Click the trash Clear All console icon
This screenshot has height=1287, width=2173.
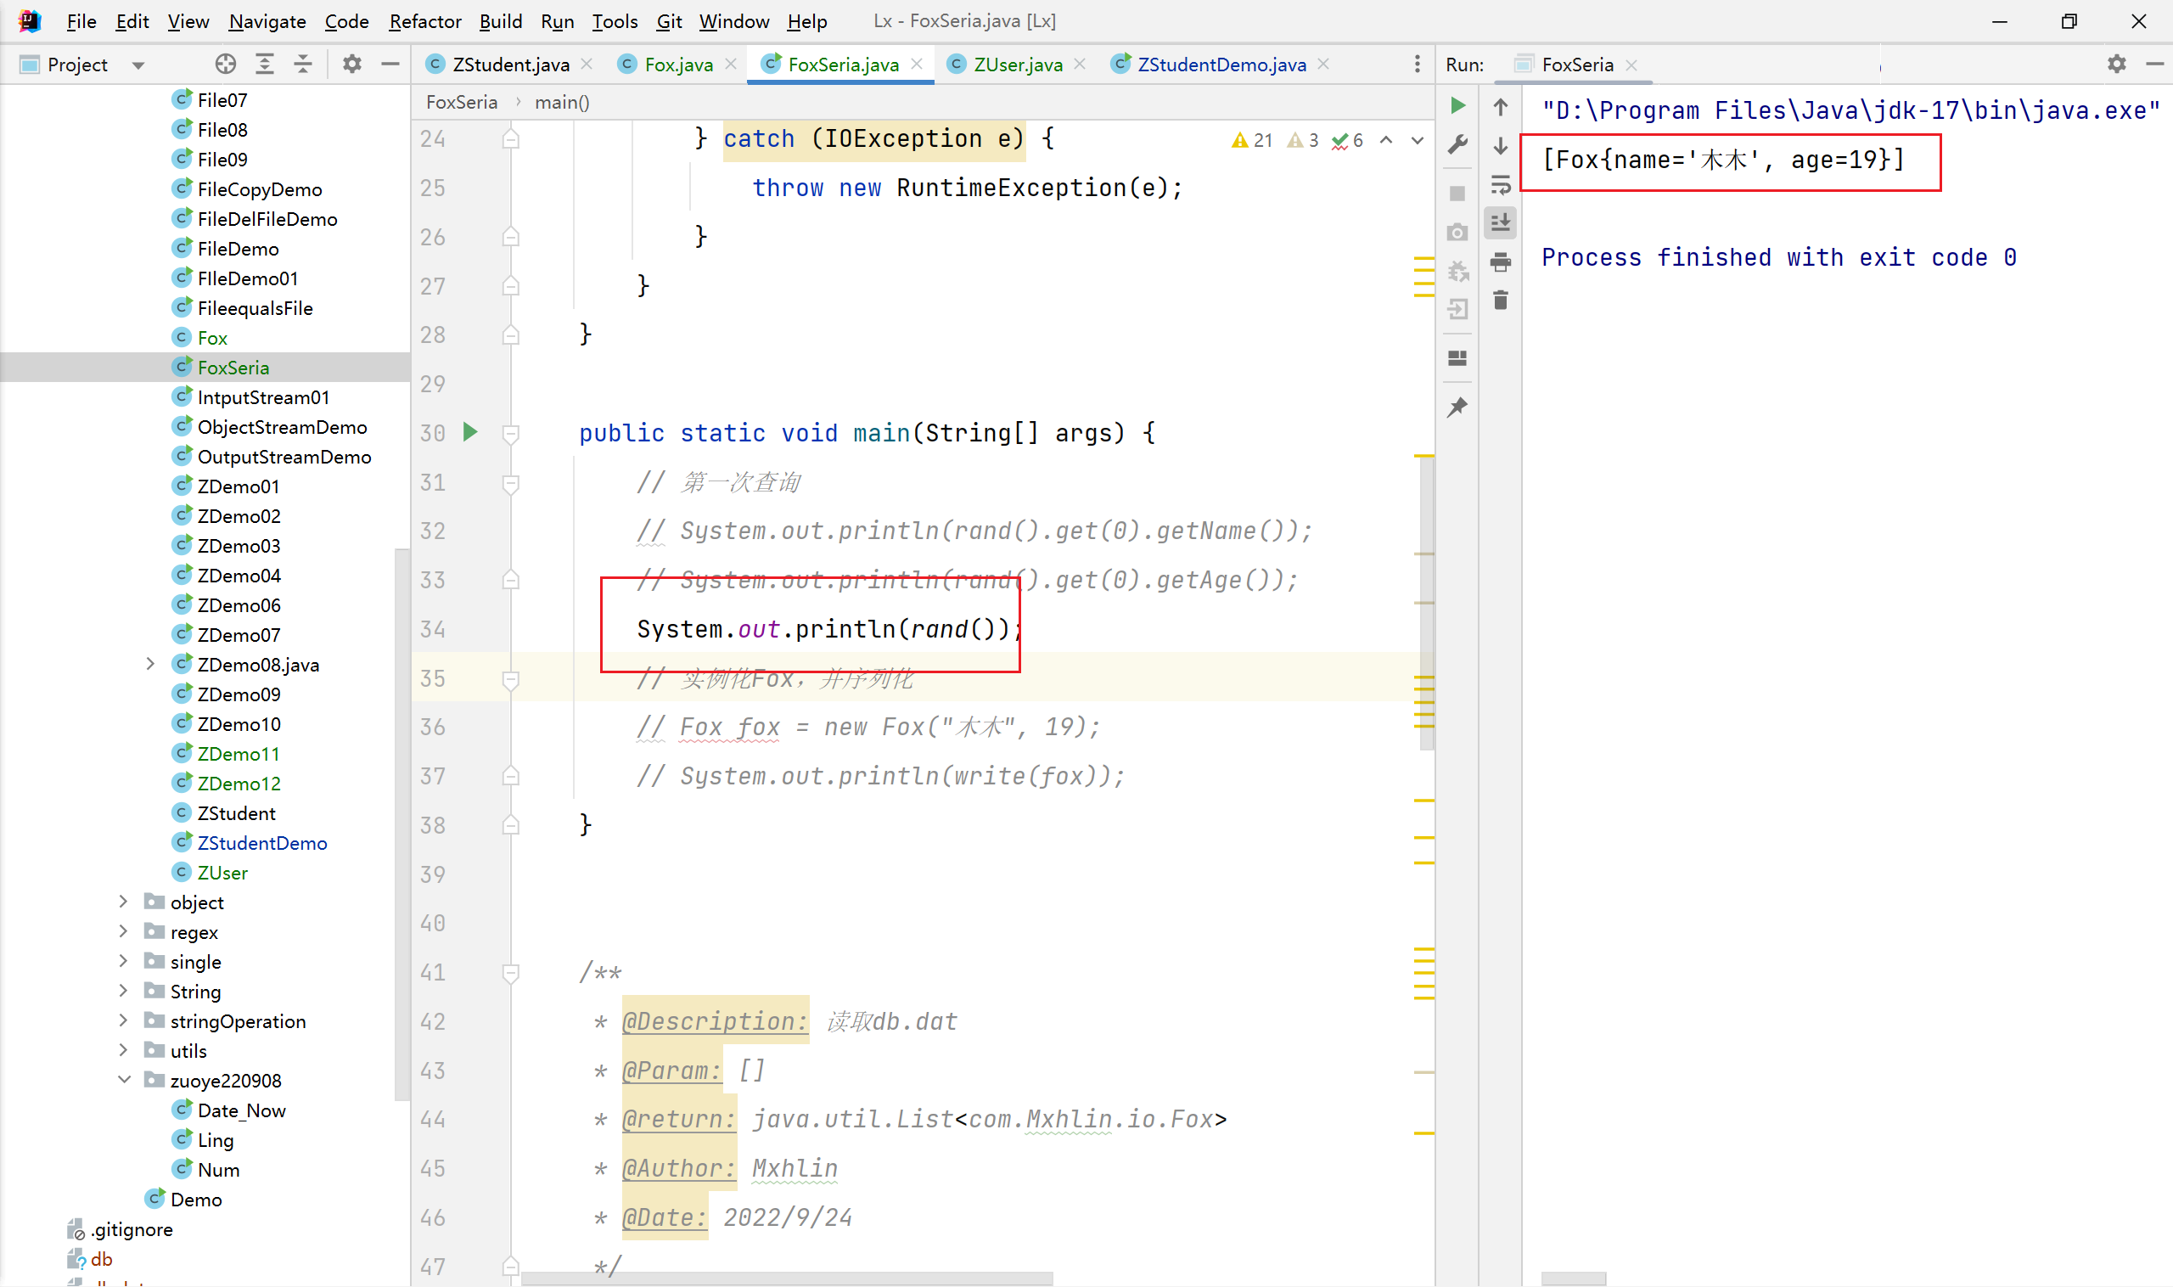(1500, 301)
